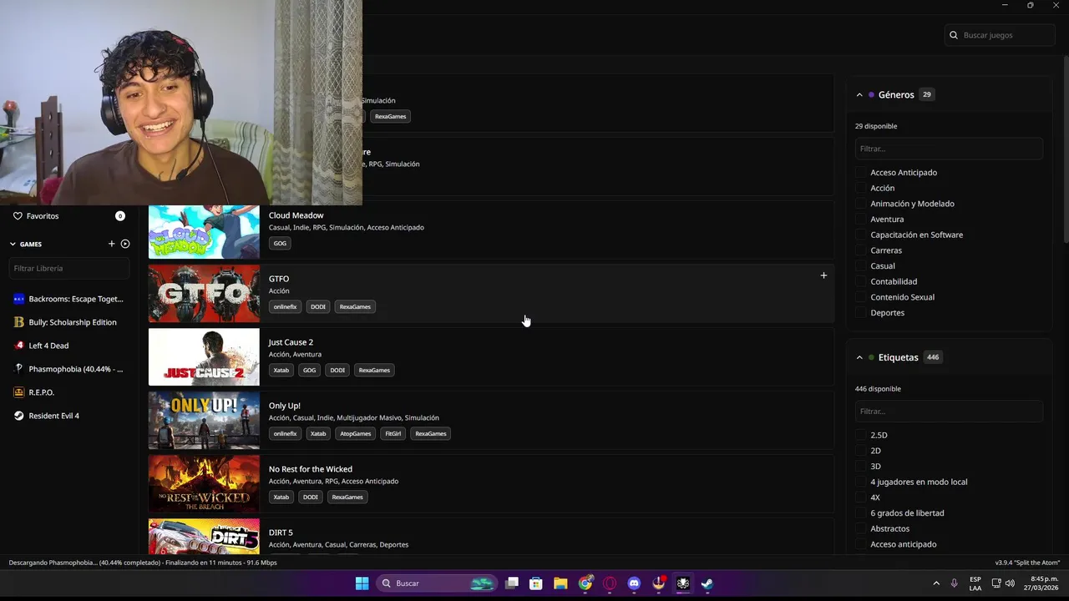
Task: Check the Acceso Anticipado genre checkbox
Action: pyautogui.click(x=861, y=173)
